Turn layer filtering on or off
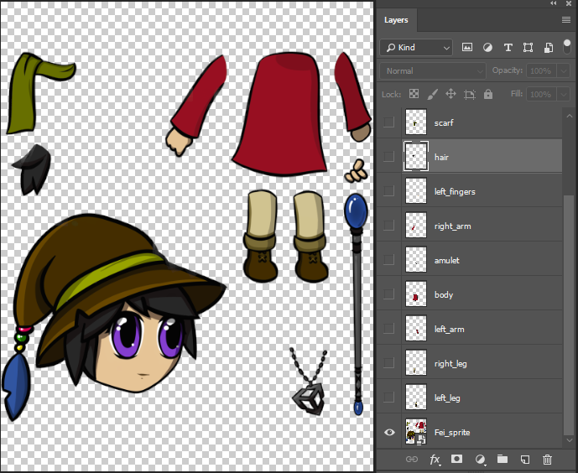 567,45
